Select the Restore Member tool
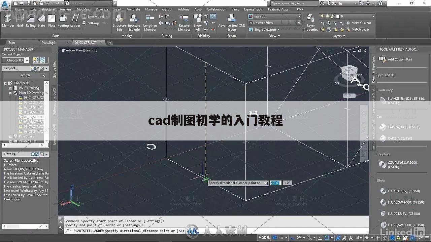 coord(184,23)
